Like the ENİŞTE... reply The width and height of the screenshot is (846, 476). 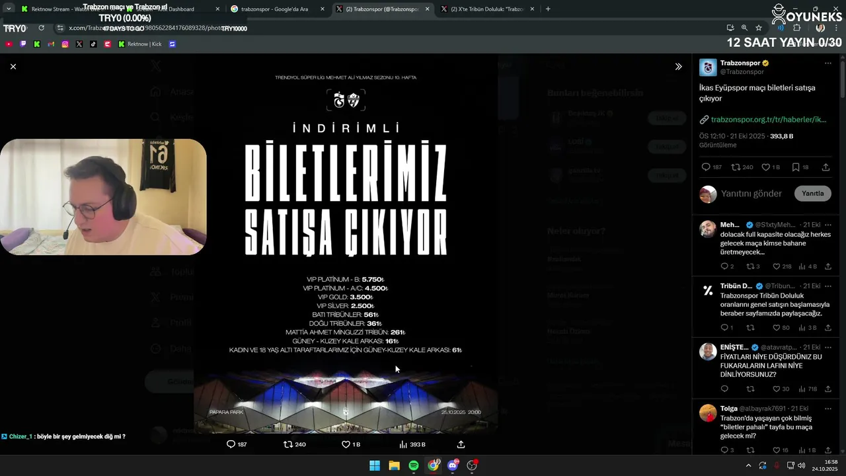[777, 389]
